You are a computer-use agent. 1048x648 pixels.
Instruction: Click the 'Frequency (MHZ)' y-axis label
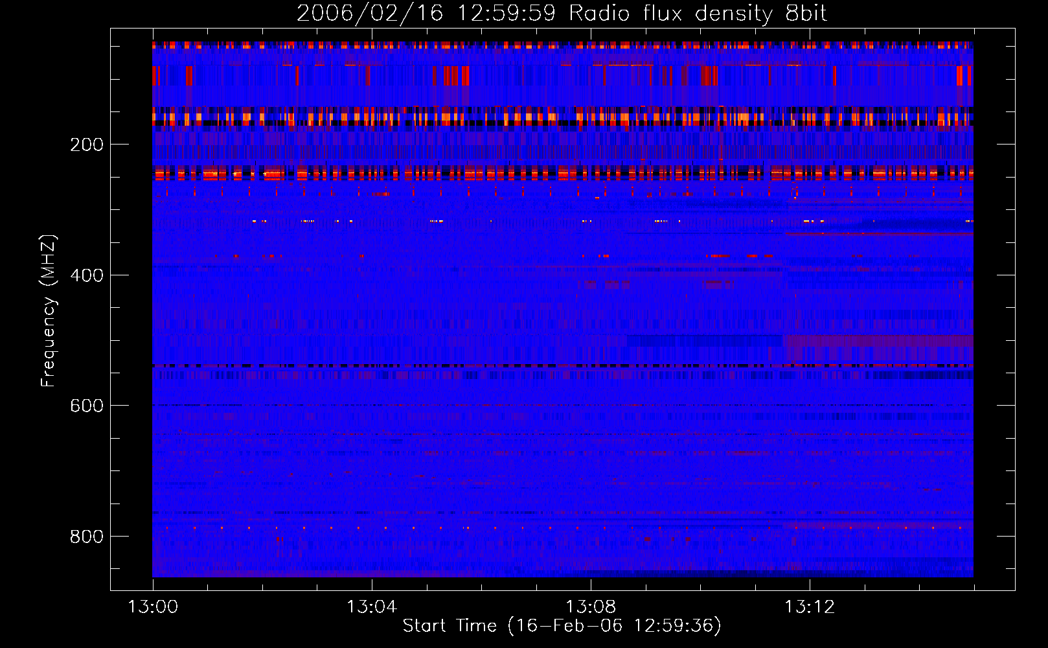(49, 310)
